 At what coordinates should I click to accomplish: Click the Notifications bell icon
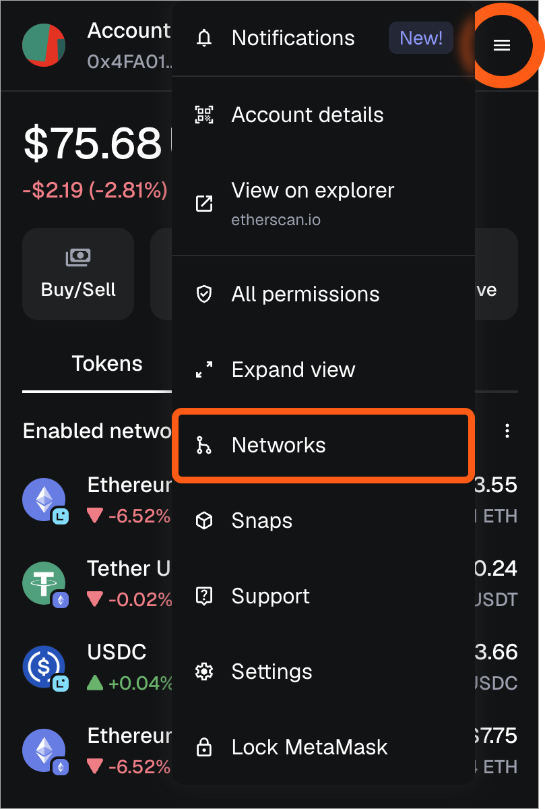pos(203,38)
